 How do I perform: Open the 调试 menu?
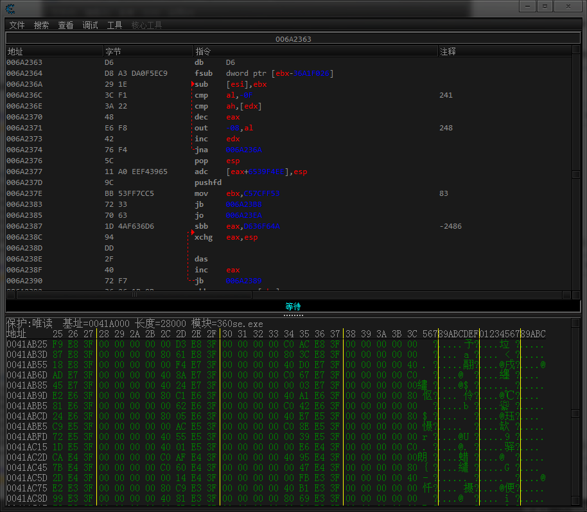[90, 25]
